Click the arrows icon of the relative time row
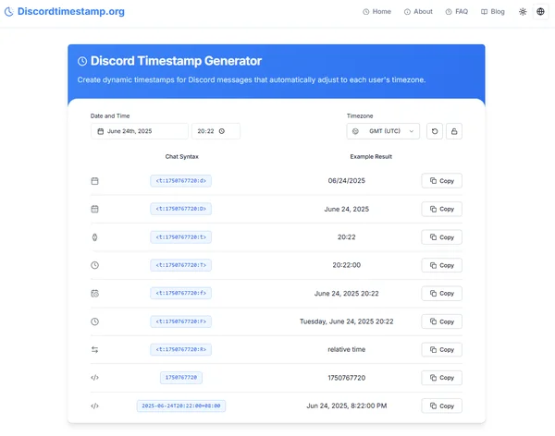Viewport: 555px width, 436px height. click(95, 350)
